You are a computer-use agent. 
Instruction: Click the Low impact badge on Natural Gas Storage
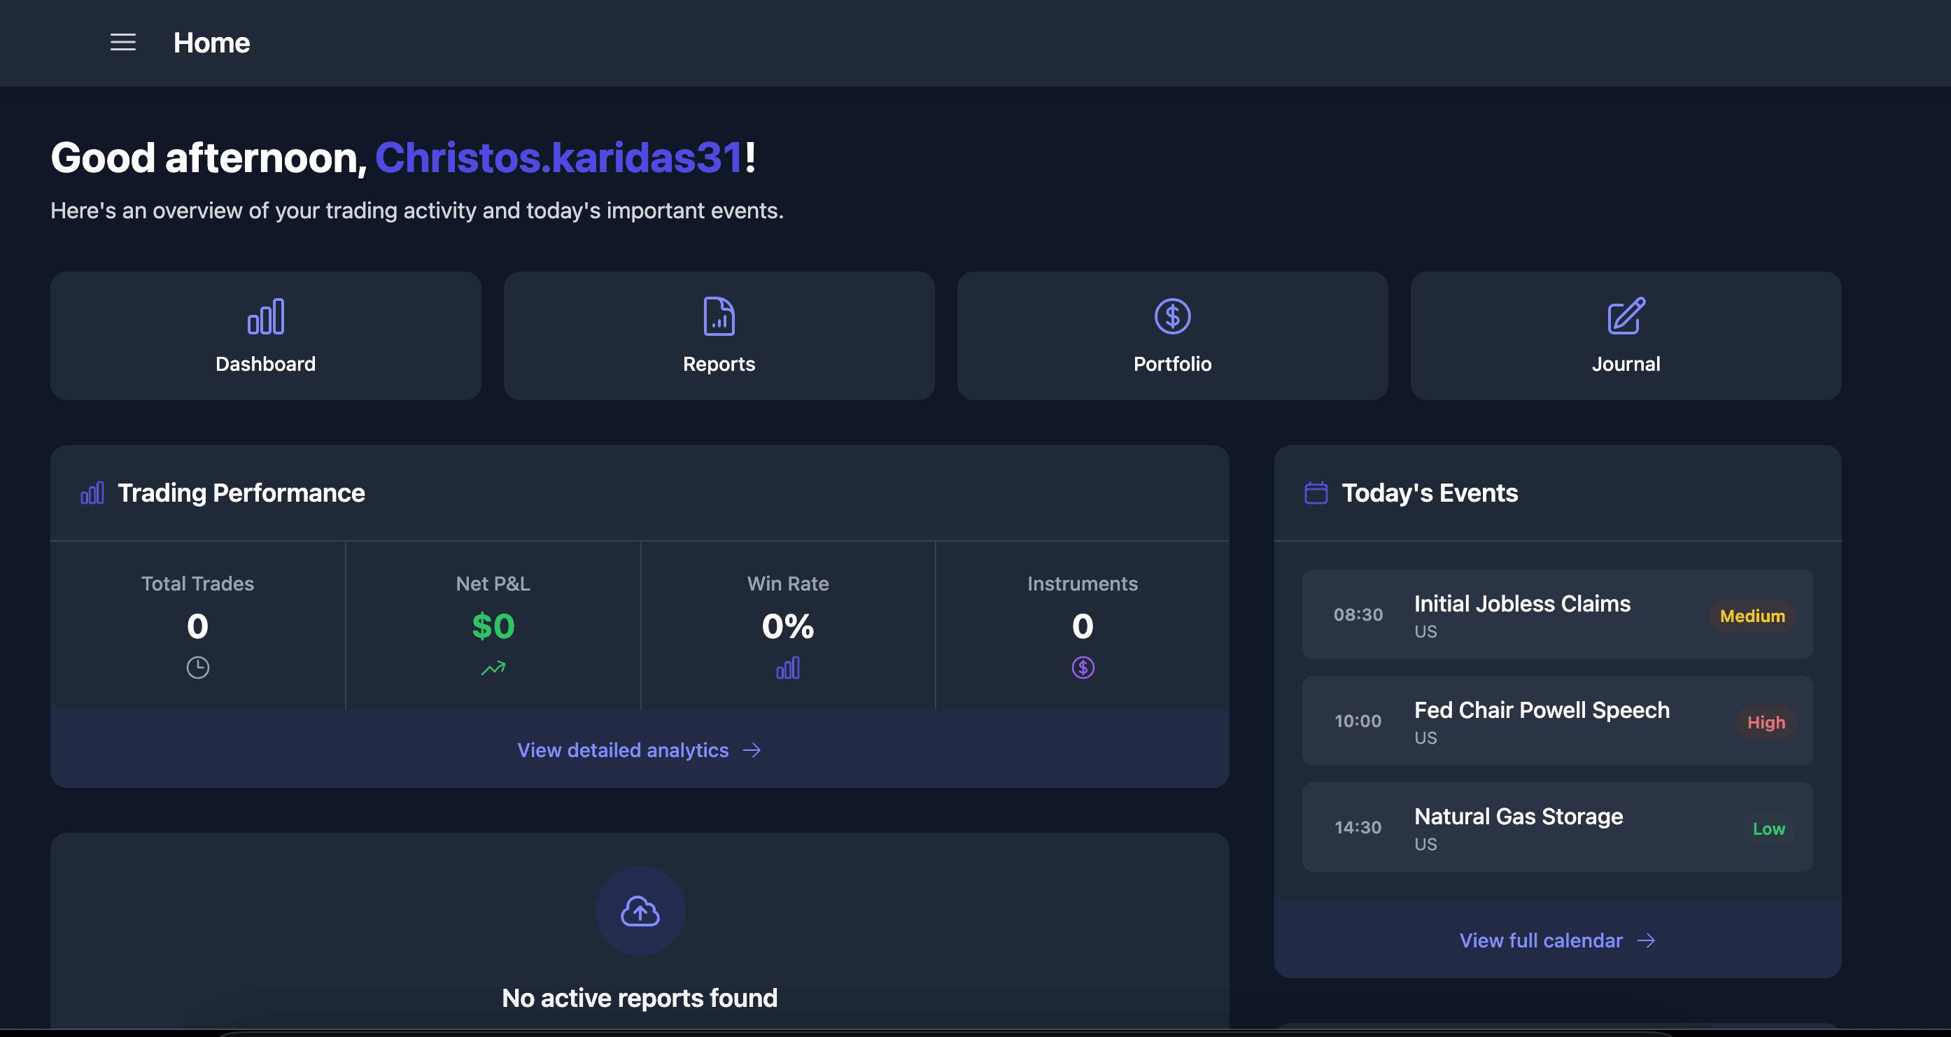[x=1768, y=828]
